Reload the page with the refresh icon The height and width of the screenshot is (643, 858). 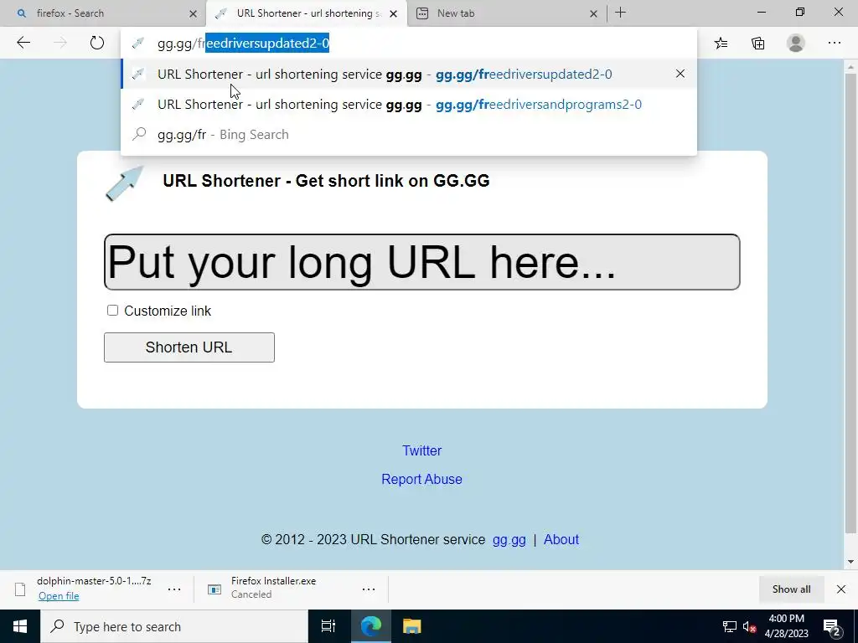tap(97, 43)
